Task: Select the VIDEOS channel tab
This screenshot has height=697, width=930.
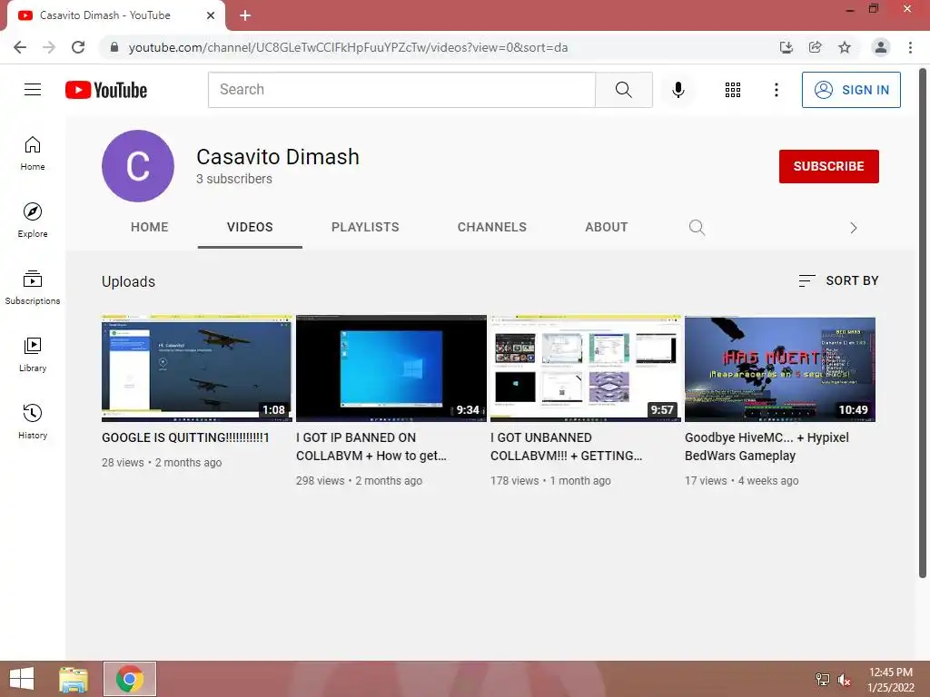Action: [x=250, y=228]
